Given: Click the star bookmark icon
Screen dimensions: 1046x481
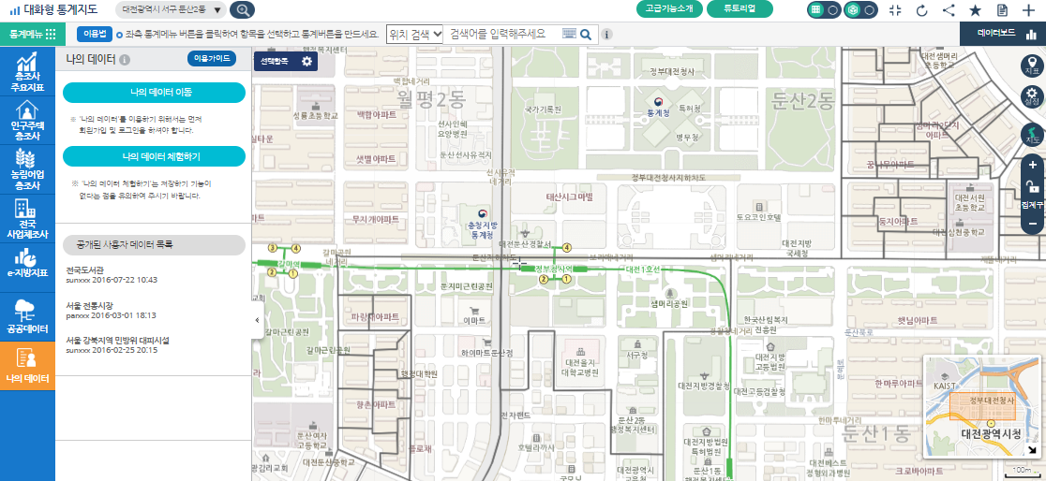Looking at the screenshot, I should [975, 10].
